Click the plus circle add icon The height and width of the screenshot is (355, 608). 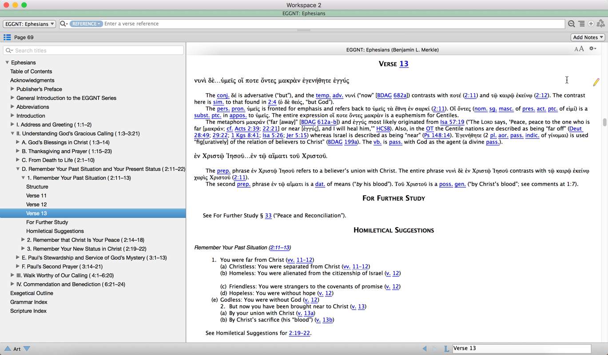591,24
